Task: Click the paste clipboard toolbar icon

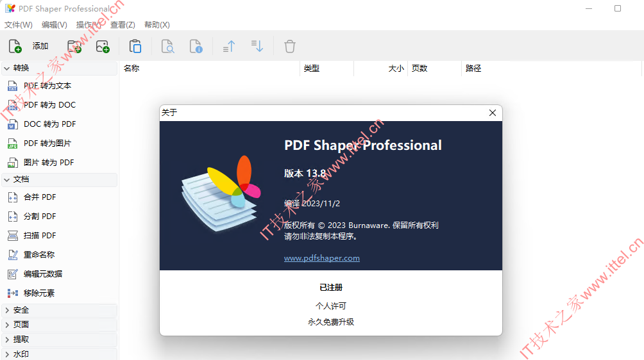Action: pyautogui.click(x=135, y=46)
